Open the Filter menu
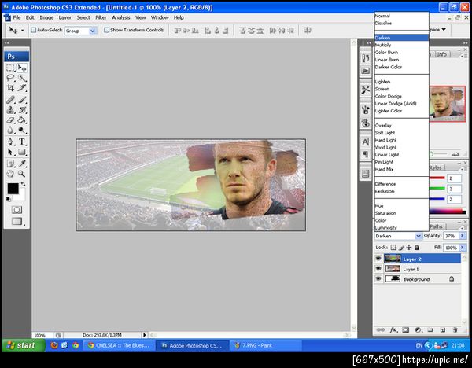 [101, 17]
